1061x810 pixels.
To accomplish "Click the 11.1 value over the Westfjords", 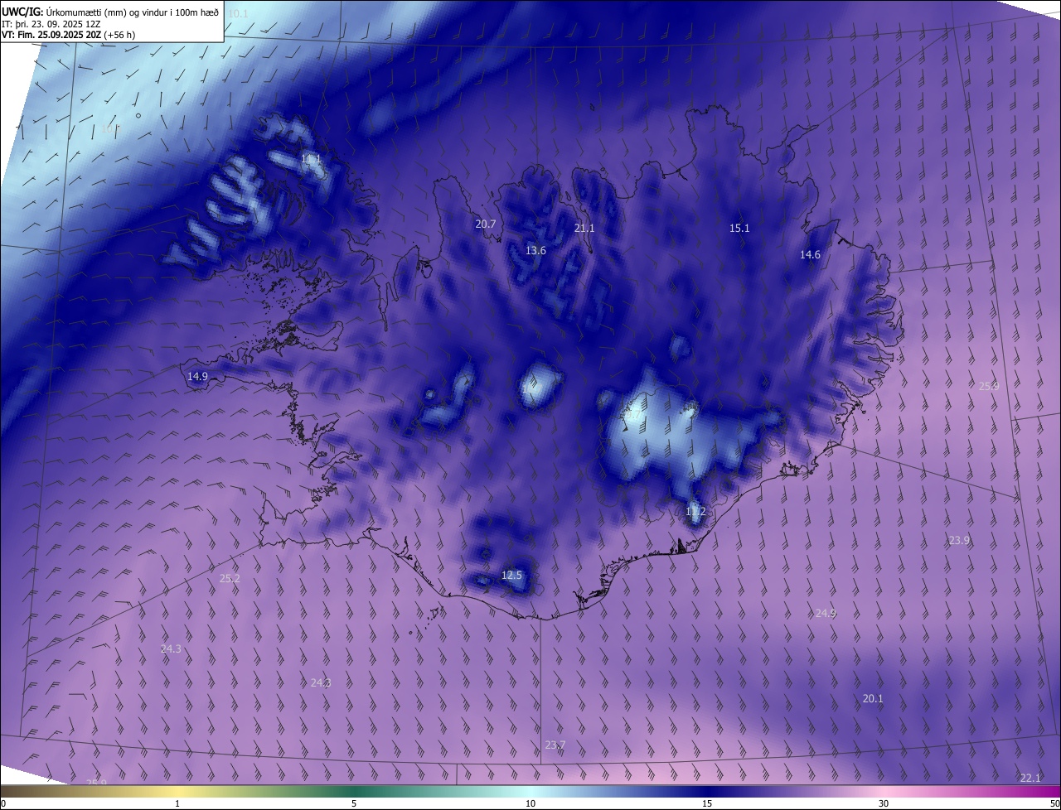I will tap(311, 159).
